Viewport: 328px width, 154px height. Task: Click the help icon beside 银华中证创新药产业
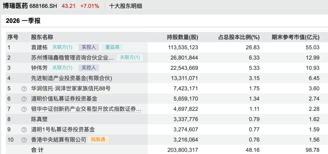[24, 109]
